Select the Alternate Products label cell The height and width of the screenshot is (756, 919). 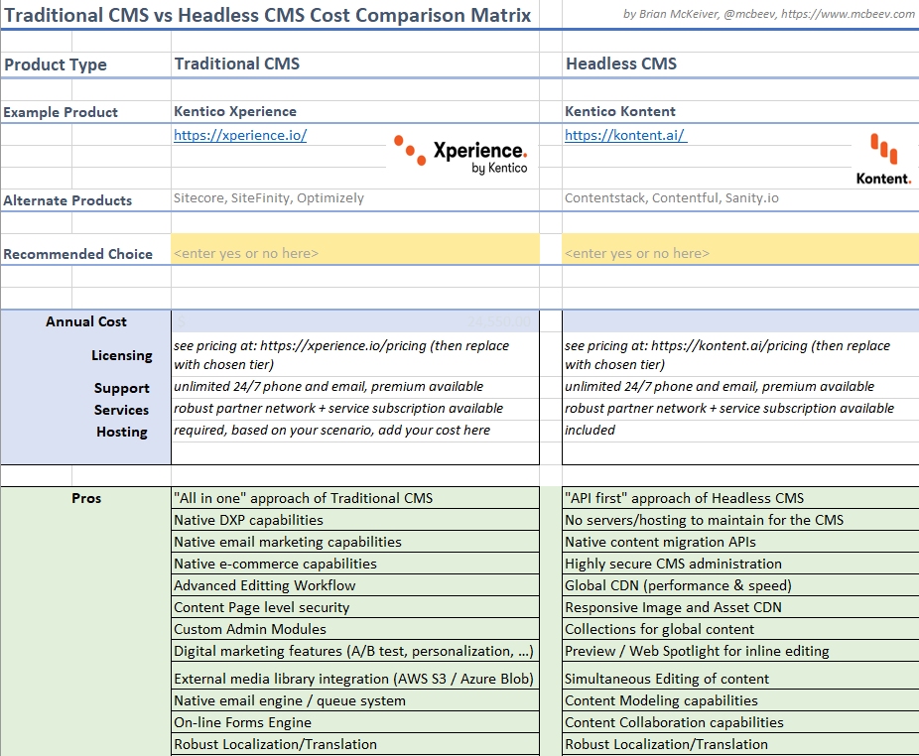(x=85, y=199)
